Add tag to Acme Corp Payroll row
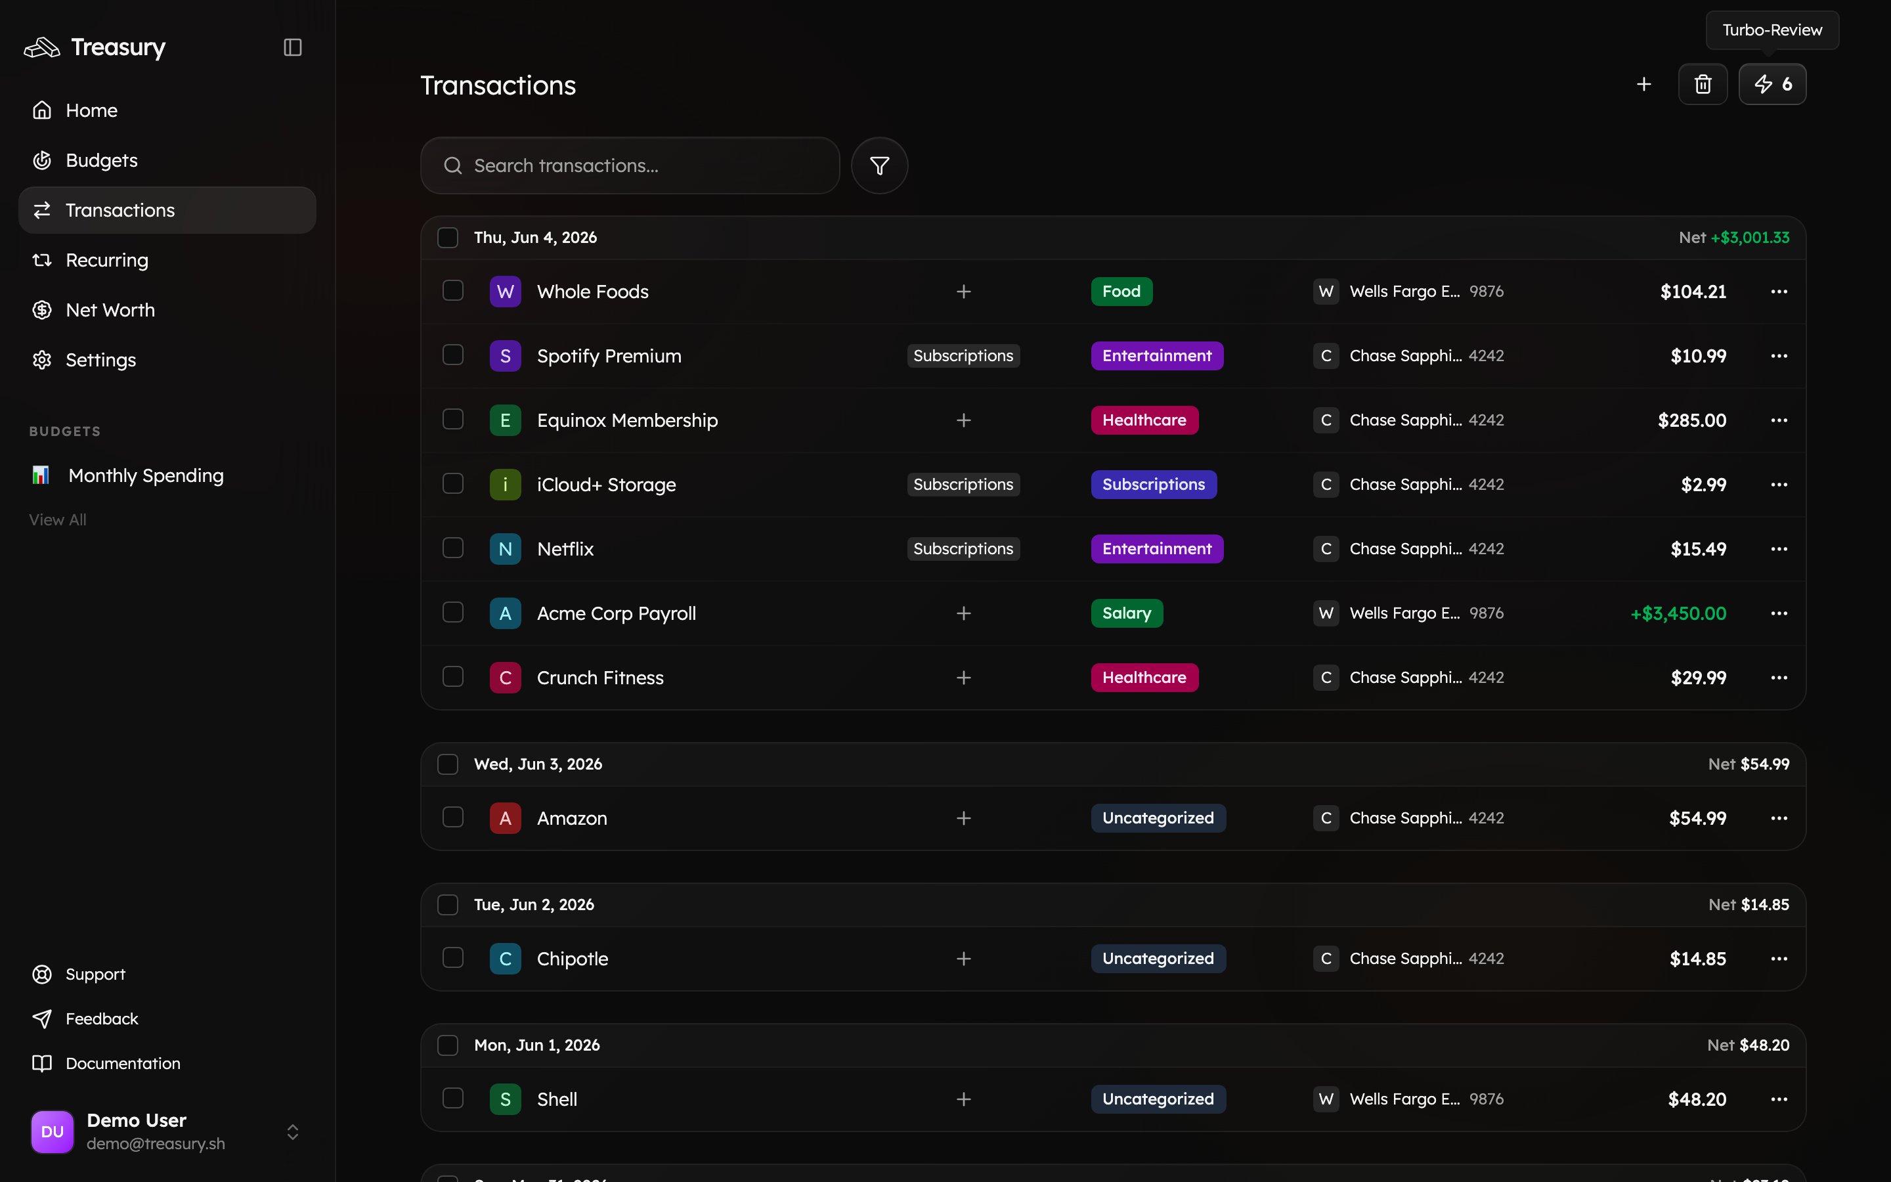The image size is (1891, 1182). tap(963, 614)
